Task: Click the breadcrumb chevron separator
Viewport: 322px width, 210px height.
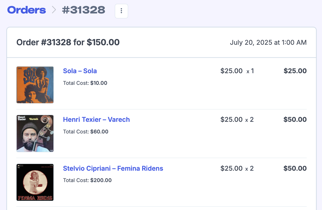Action: coord(54,10)
